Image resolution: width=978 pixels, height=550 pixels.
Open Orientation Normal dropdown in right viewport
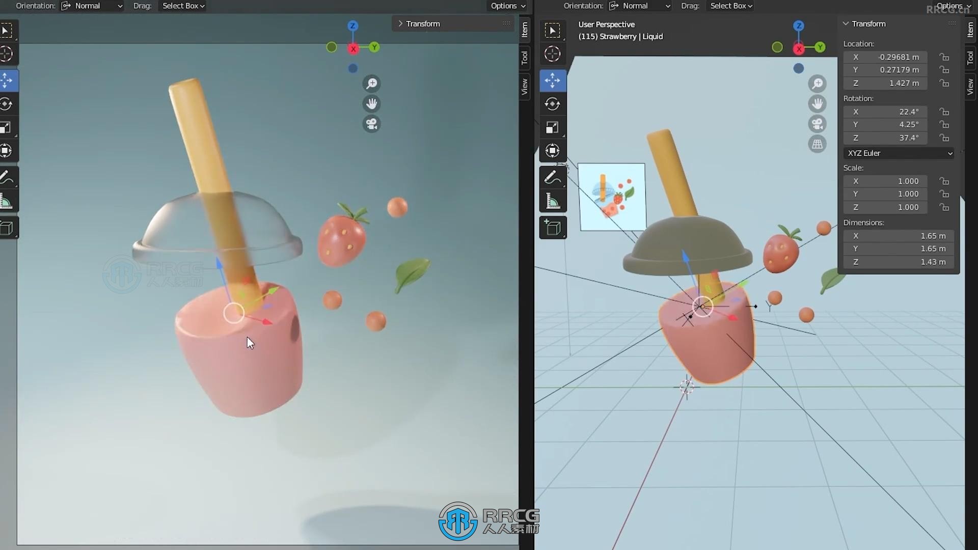tap(640, 6)
